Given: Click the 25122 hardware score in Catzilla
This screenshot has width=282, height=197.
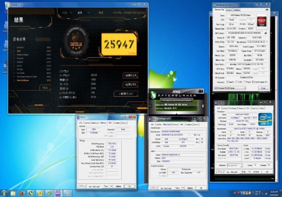Looking at the screenshot, I should (x=94, y=75).
